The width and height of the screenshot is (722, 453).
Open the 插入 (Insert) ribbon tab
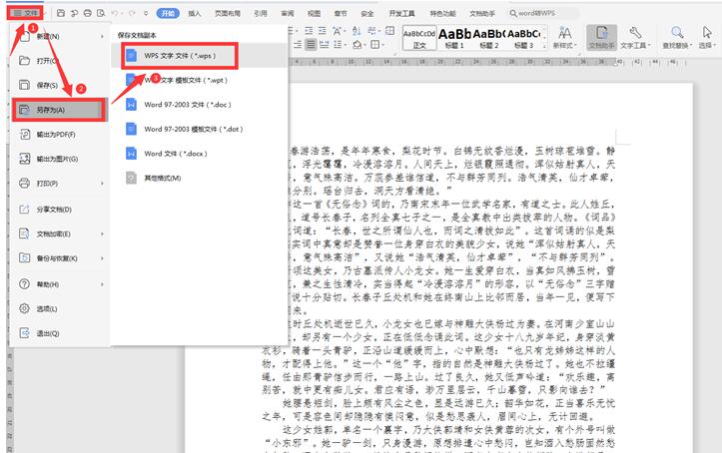coord(195,13)
